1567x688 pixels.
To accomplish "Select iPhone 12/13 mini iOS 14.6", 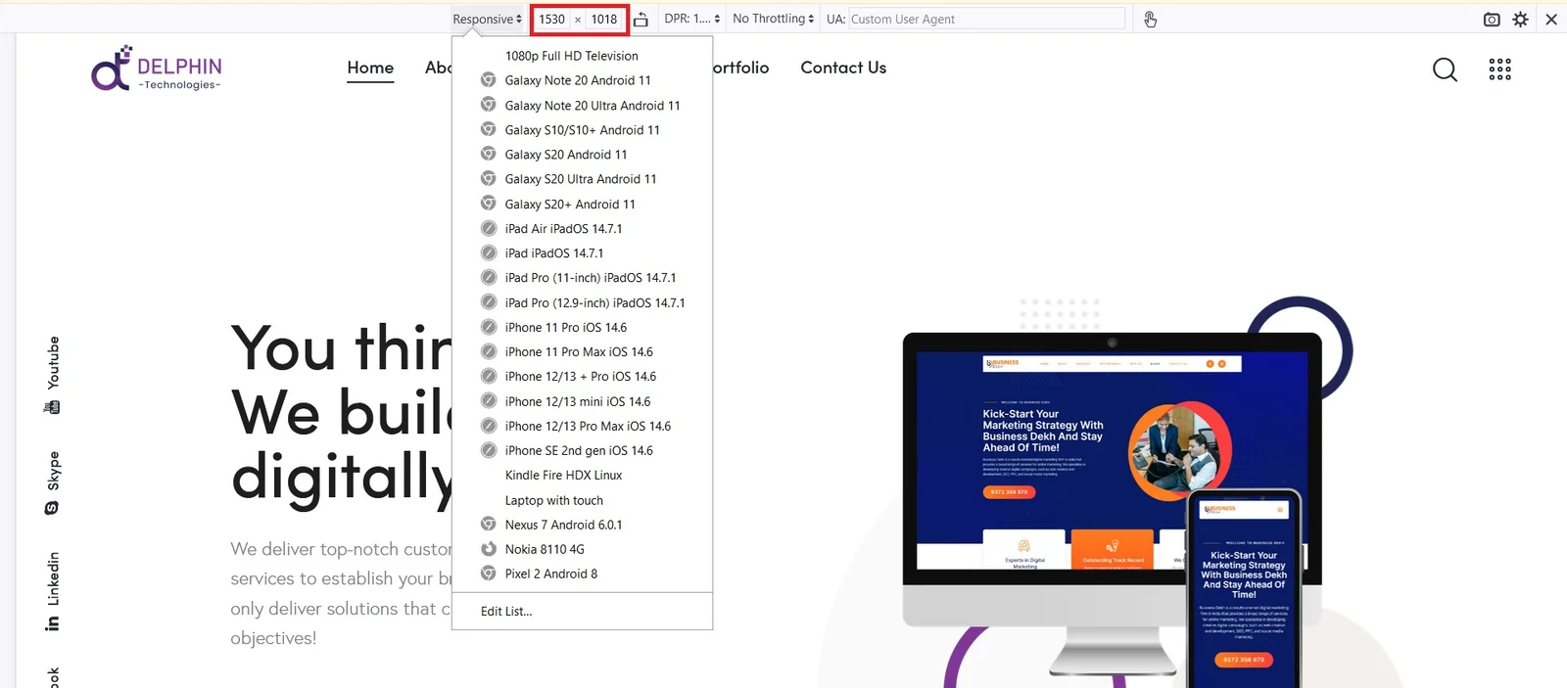I will 582,402.
